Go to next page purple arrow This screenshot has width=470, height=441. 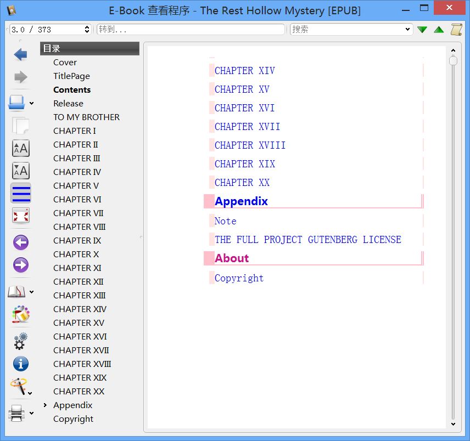(21, 265)
